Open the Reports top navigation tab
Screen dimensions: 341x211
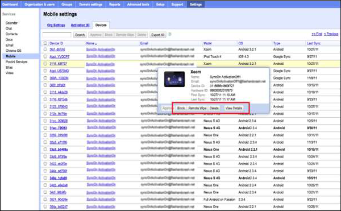[115, 5]
